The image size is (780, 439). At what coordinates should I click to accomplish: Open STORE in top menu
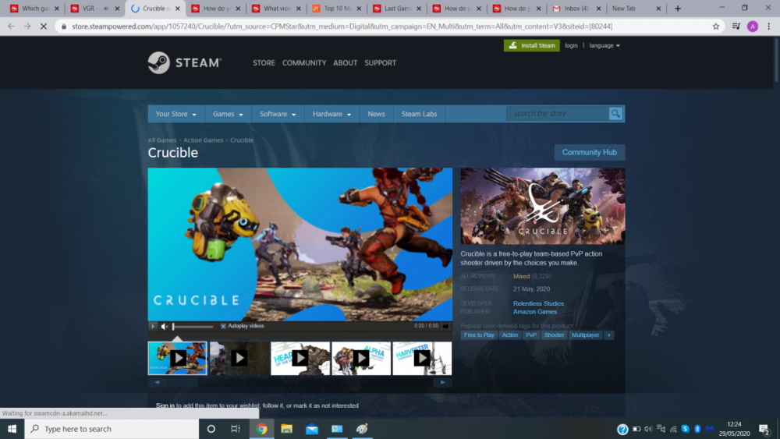click(264, 62)
